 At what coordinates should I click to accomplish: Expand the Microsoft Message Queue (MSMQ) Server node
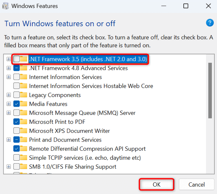(x=8, y=113)
